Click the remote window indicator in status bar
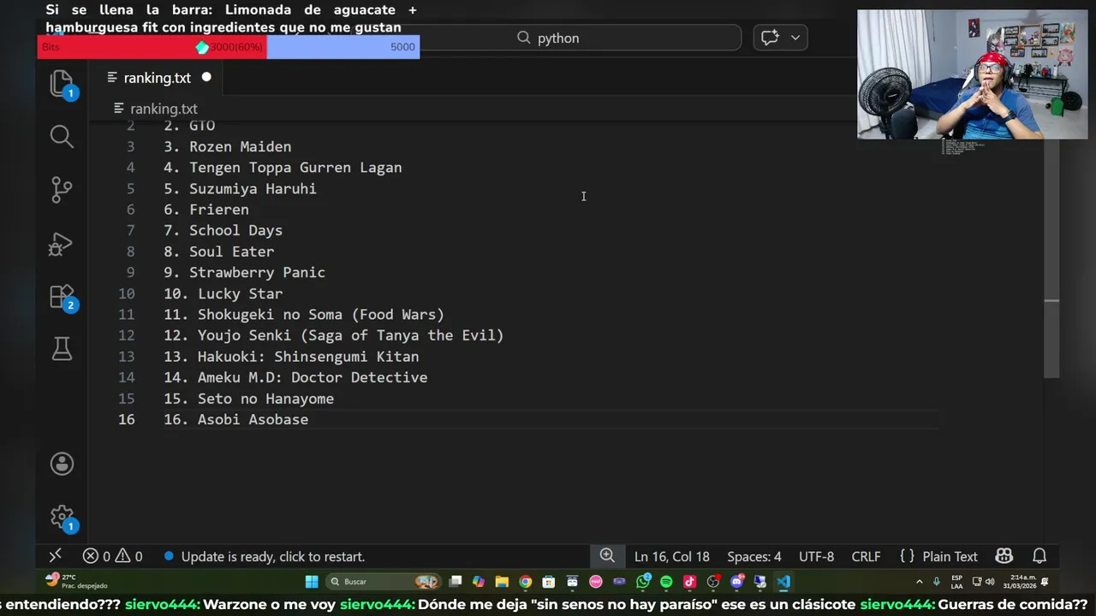Screen dimensions: 1096x616 pos(55,556)
